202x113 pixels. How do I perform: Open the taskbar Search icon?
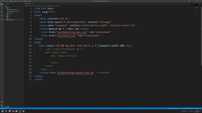point(6,111)
